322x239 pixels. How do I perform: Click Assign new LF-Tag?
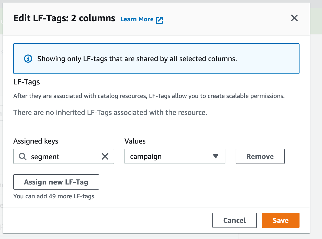click(x=56, y=182)
